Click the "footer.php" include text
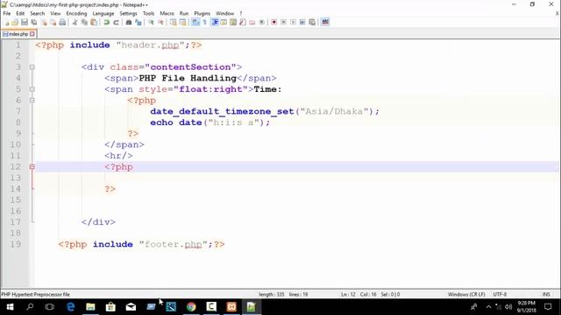The image size is (561, 315). [174, 244]
